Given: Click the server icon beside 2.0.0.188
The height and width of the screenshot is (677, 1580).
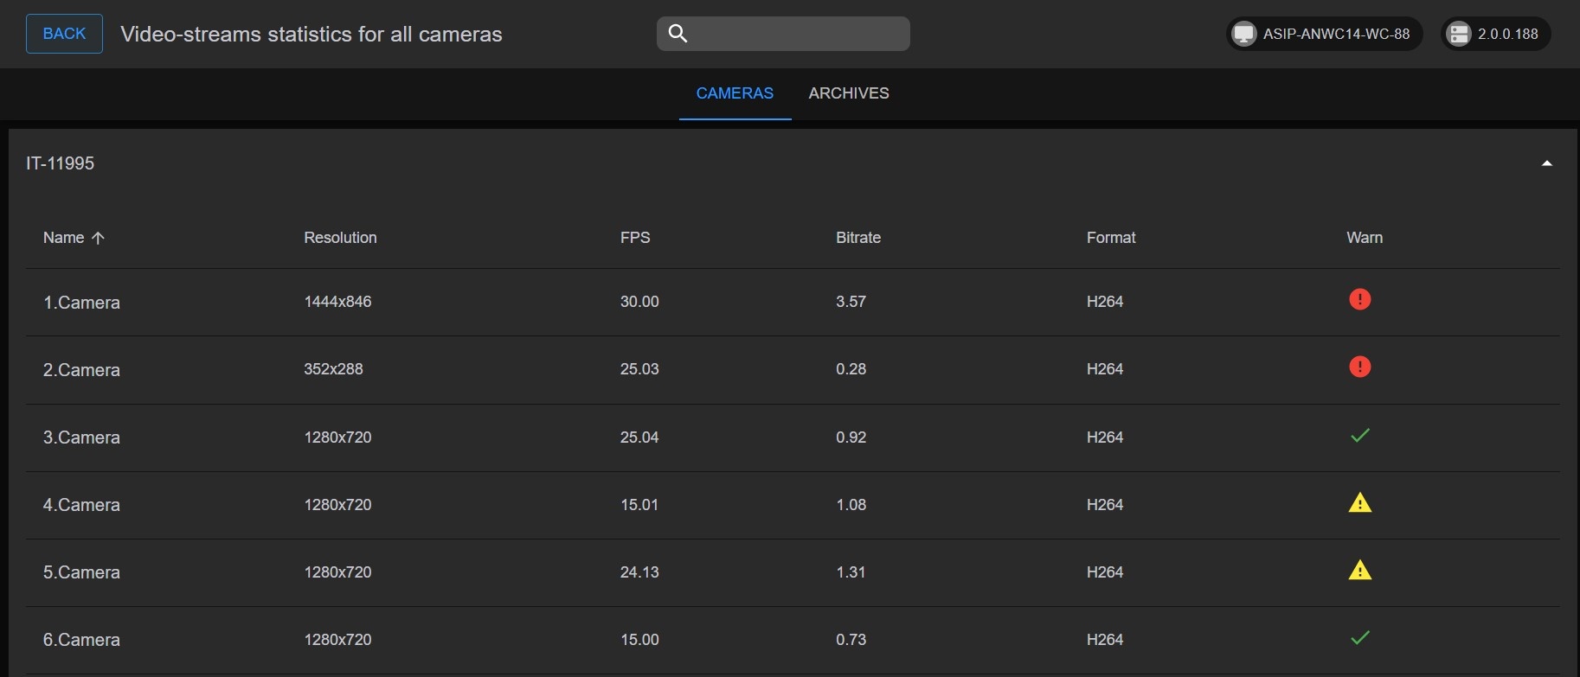Looking at the screenshot, I should [x=1459, y=35].
